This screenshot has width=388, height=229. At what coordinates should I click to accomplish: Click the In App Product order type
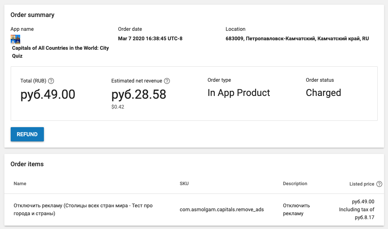[x=238, y=93]
